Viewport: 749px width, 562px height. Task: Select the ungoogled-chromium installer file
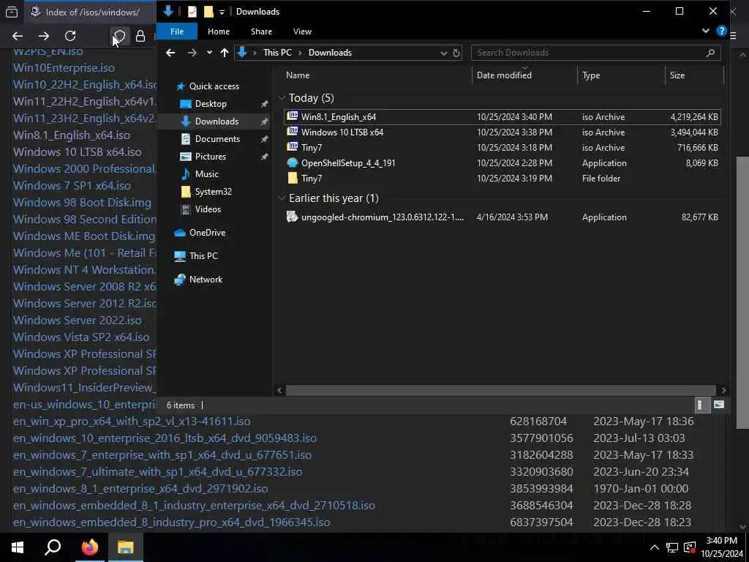[502, 217]
